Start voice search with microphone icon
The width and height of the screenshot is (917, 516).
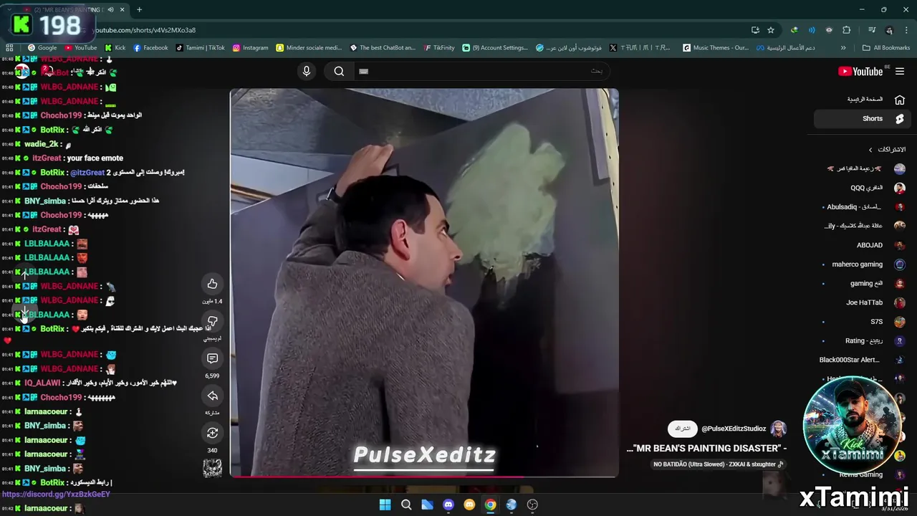coord(307,71)
